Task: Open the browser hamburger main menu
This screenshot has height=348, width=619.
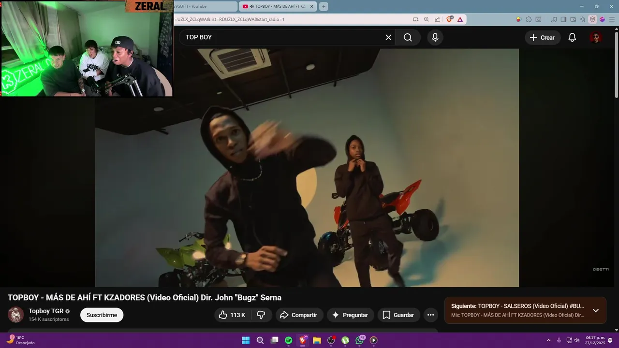Action: coord(612,19)
